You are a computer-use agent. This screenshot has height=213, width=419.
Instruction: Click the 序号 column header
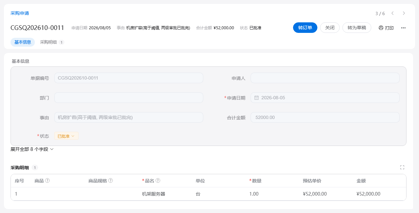point(19,181)
